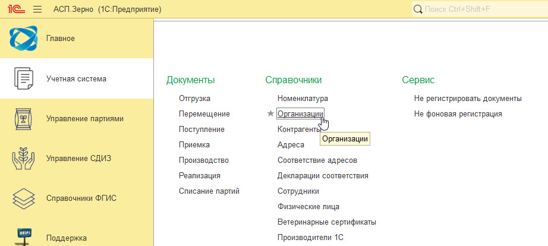Open the hamburger main menu
Viewport: 548px width, 246px height.
pos(37,10)
